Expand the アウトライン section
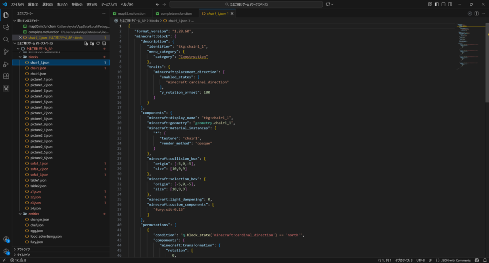 click(x=24, y=249)
